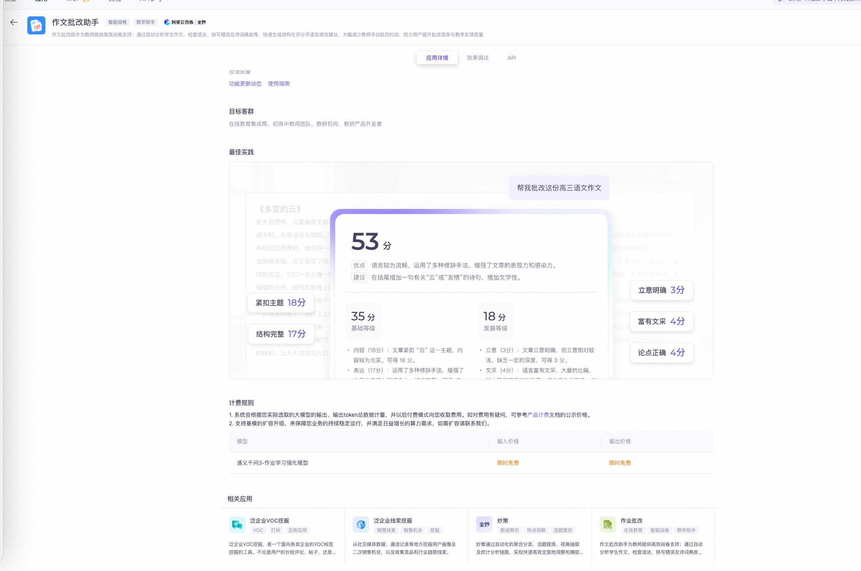
Task: Click the 泛企业VOC挖掘 app icon
Action: (237, 525)
